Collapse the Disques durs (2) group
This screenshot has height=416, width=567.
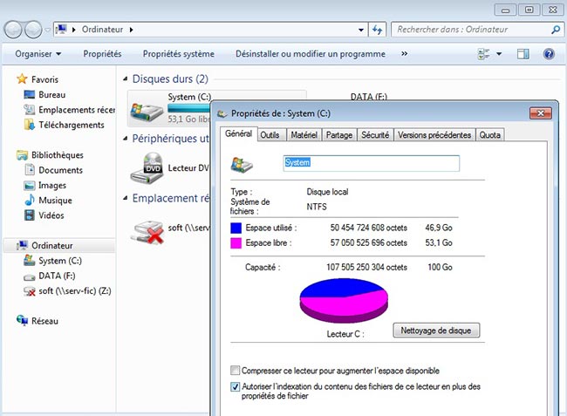pyautogui.click(x=125, y=78)
